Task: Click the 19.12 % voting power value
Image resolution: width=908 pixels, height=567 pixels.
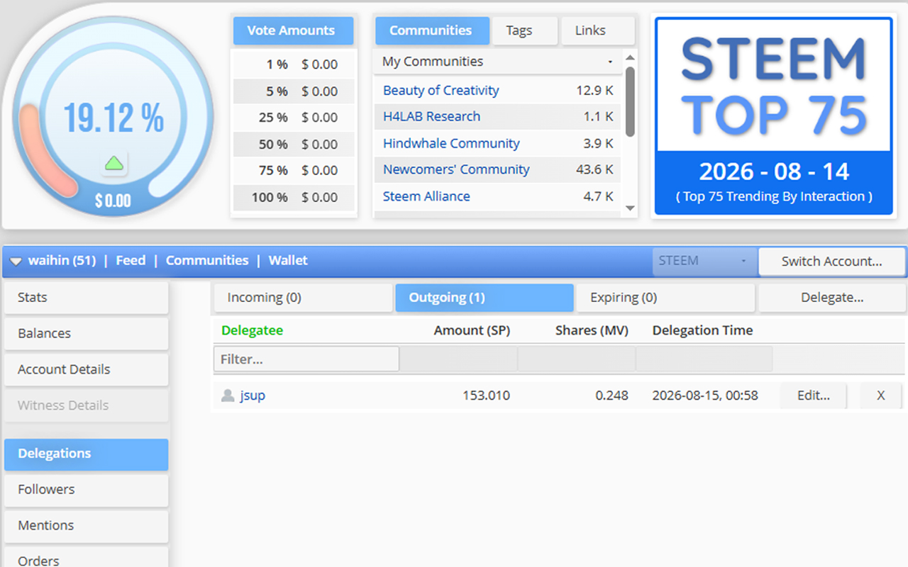Action: pyautogui.click(x=113, y=118)
